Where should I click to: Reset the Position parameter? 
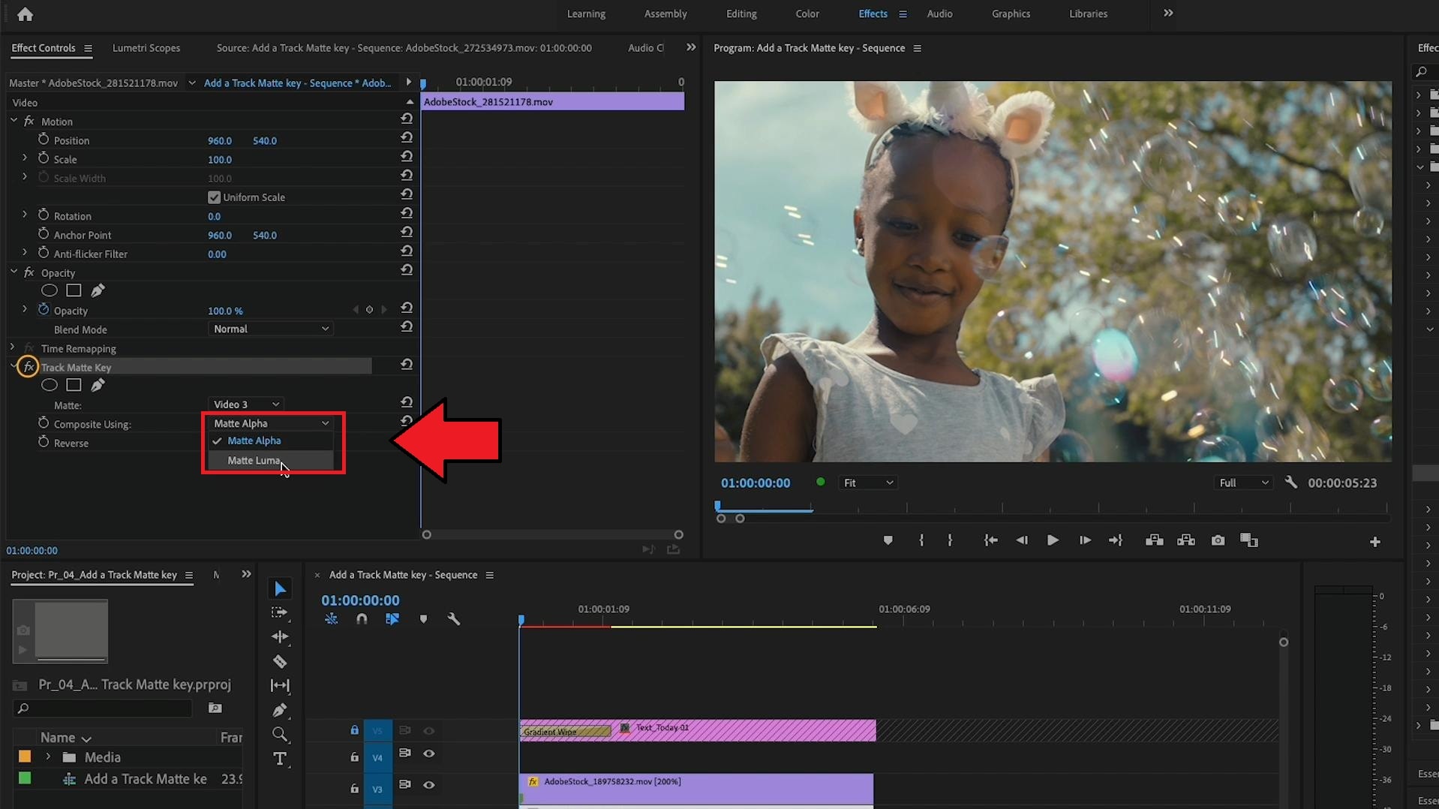coord(407,138)
